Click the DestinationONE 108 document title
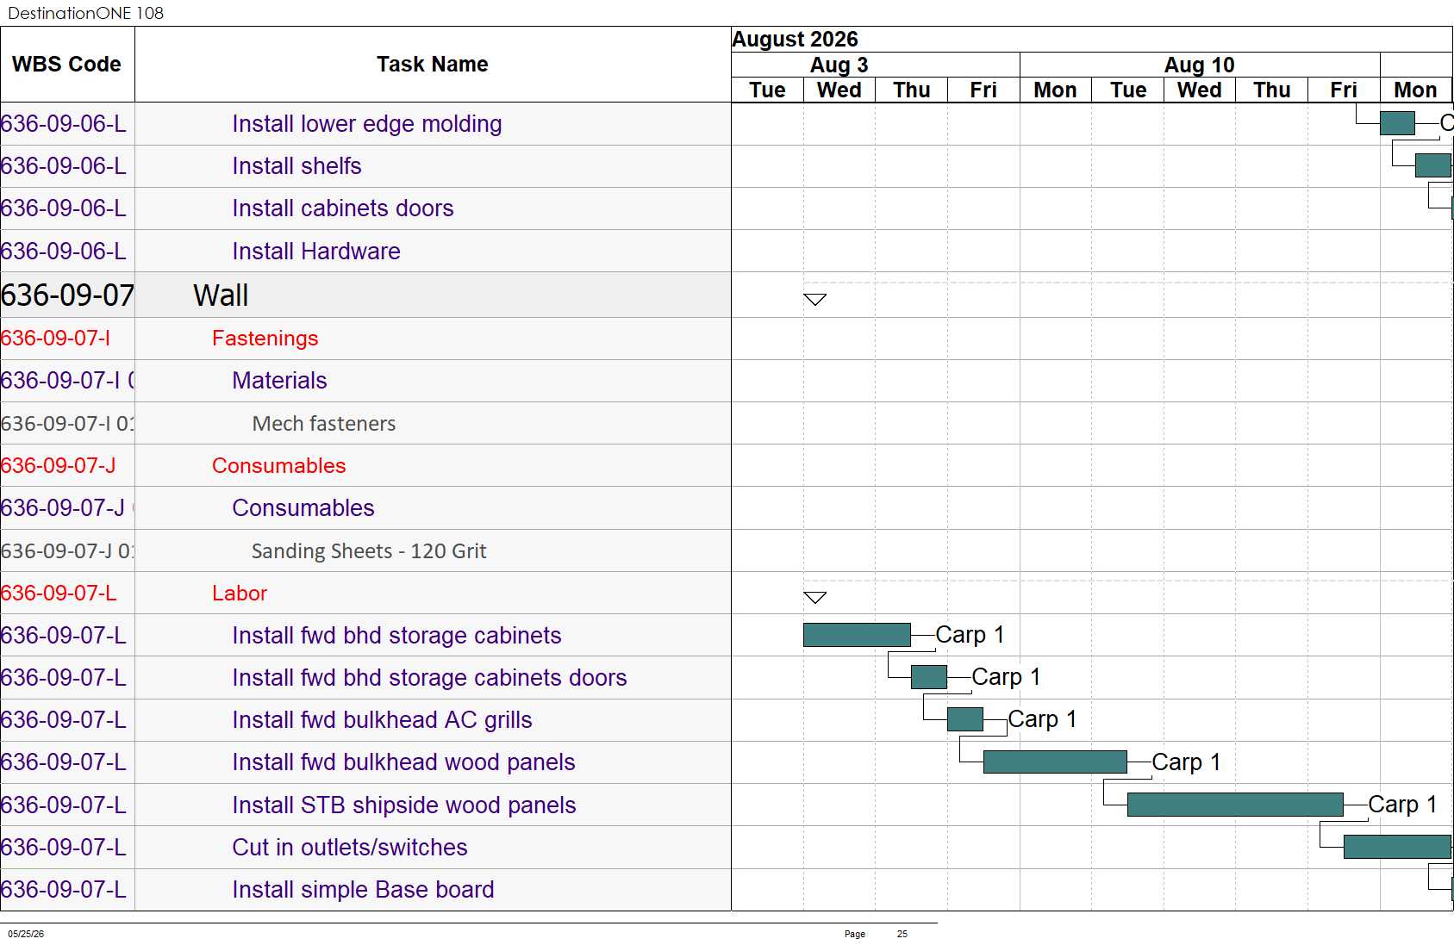1454x945 pixels. pos(85,13)
